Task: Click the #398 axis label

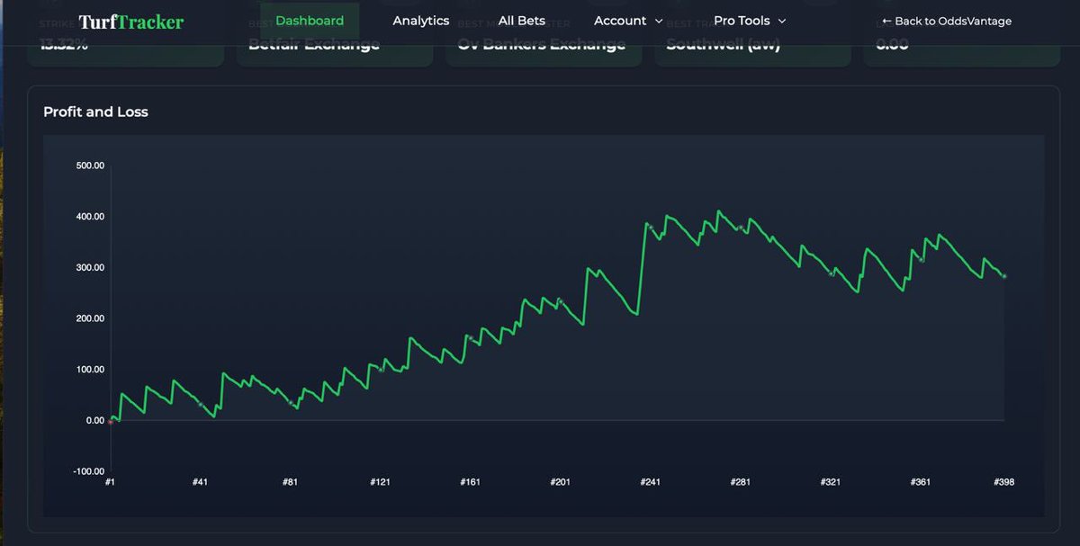Action: 1003,481
